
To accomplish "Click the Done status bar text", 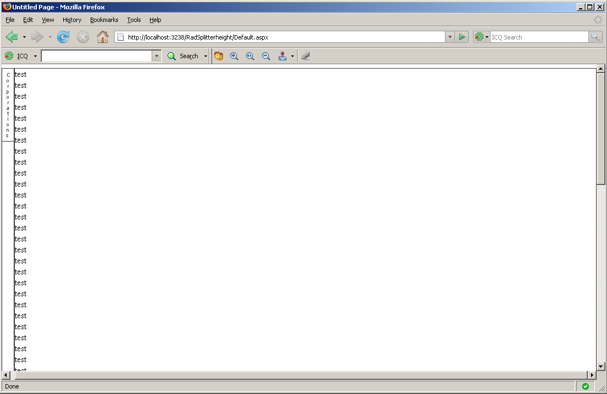I will [x=12, y=386].
